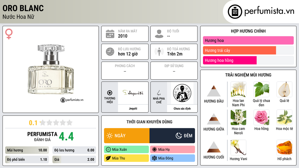Click the star badge icon above Thương Hiệu
This screenshot has width=299, height=168.
[110, 93]
